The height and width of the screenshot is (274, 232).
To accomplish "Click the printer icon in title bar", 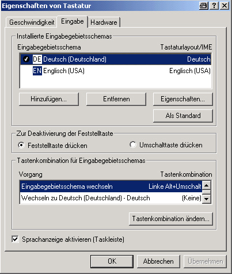I will coord(204,6).
